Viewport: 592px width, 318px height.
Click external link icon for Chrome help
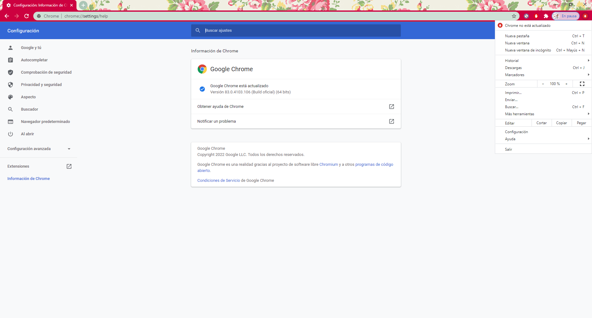tap(392, 107)
